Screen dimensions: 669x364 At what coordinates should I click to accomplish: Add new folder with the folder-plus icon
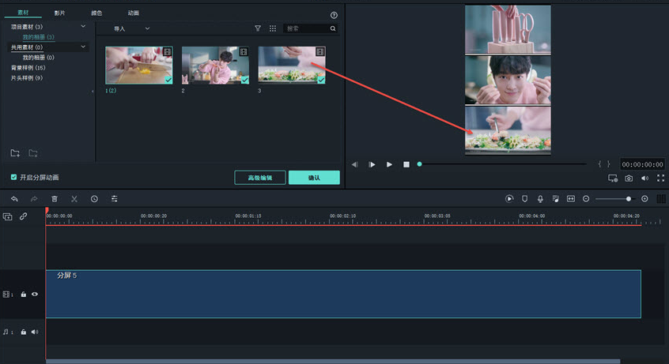click(x=15, y=152)
